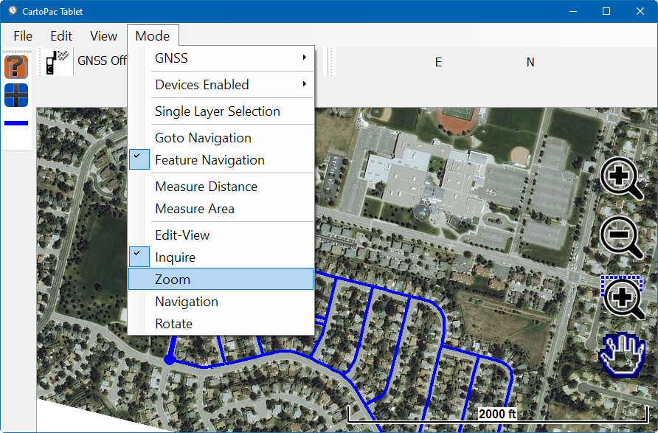Screen dimensions: 658x433
Task: Select Measure Distance menu entry
Action: click(206, 187)
